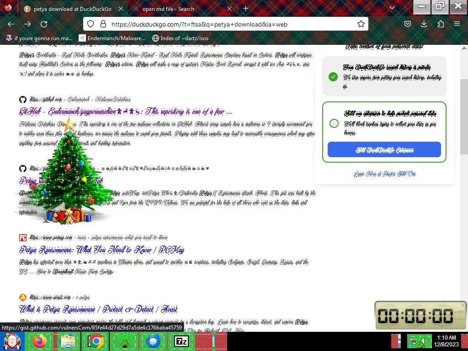Click the https://github.com Endermanch result URL
The width and height of the screenshot is (468, 351).
pos(46,99)
